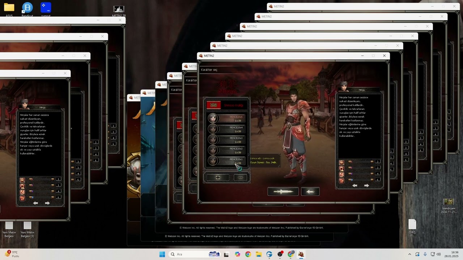This screenshot has width=463, height=260.
Task: Click bow-arrow stat icon in front window
Action: [341, 180]
